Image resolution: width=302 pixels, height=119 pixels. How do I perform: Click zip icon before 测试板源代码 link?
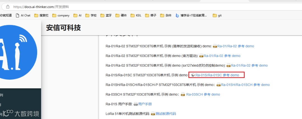click(153, 114)
